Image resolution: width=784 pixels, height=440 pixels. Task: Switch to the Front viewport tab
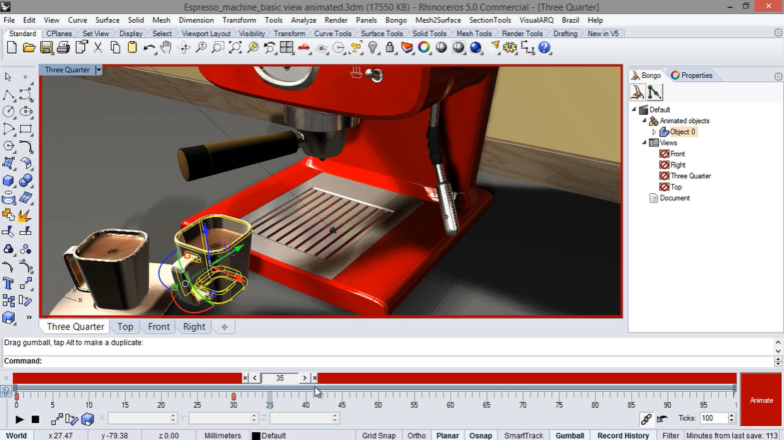[159, 327]
